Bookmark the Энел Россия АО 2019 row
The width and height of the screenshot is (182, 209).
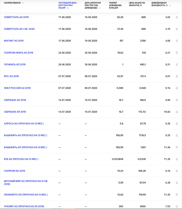pyautogui.click(x=177, y=88)
